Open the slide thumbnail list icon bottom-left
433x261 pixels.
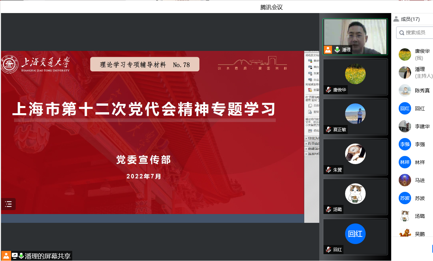click(x=8, y=204)
